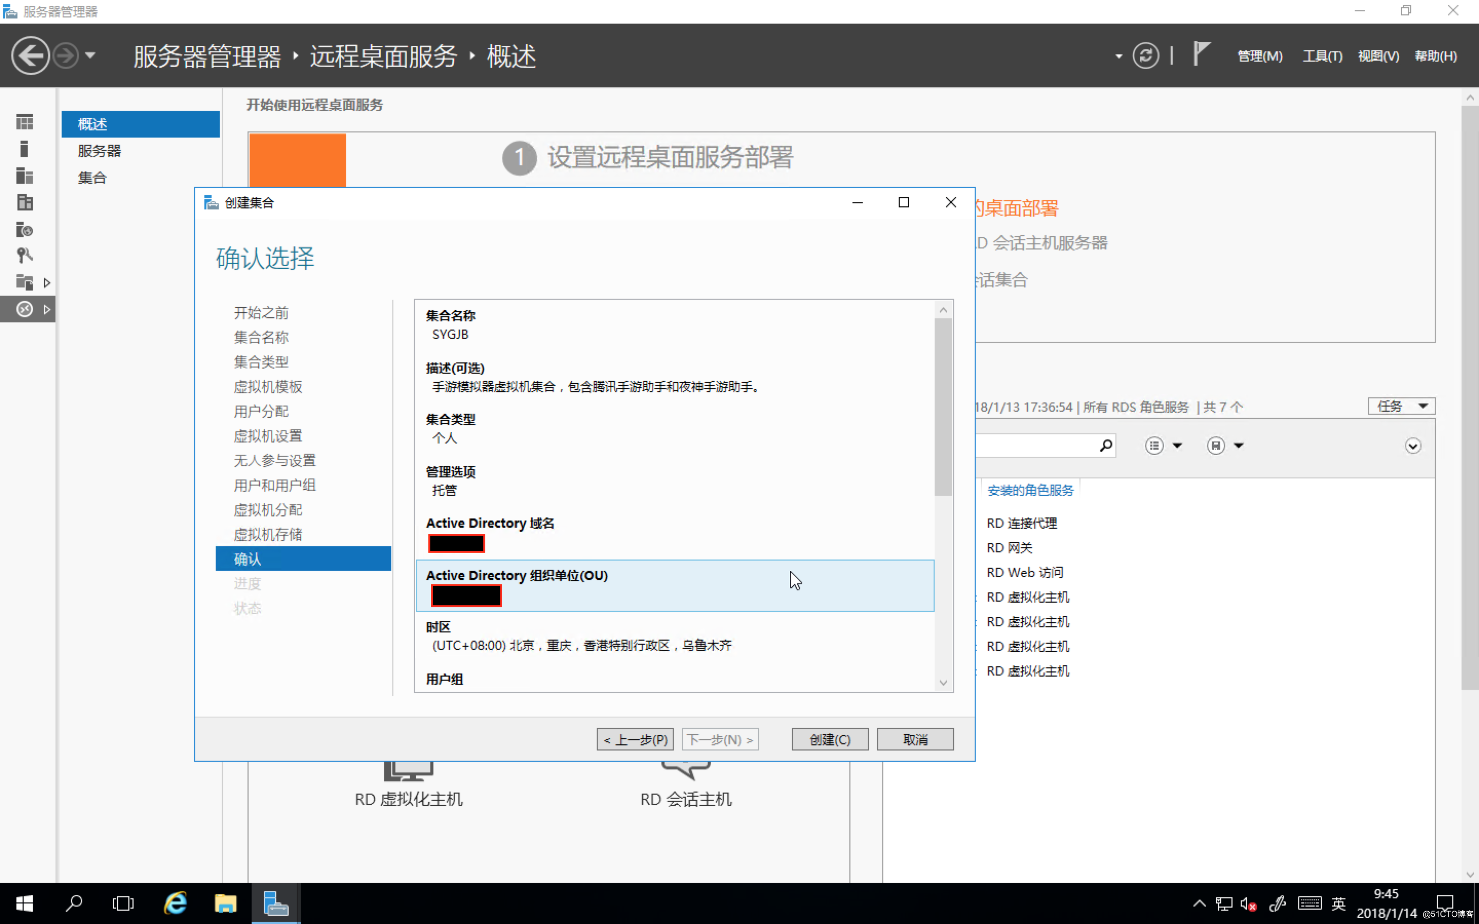Click the Remote Desktop Services sidebar icon
The image size is (1479, 924).
coord(25,309)
